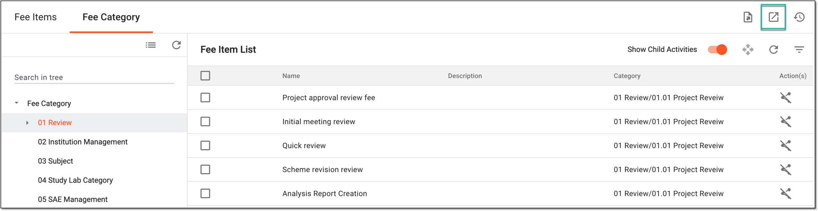
Task: Click the Action(s) column header
Action: [x=793, y=76]
